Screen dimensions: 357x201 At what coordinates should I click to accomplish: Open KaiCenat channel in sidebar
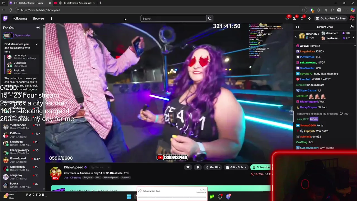pyautogui.click(x=22, y=135)
